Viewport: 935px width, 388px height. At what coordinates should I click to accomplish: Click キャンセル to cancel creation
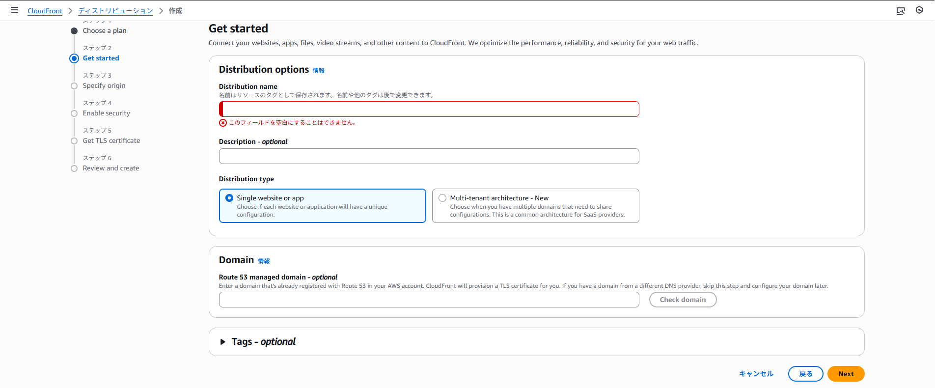point(756,374)
